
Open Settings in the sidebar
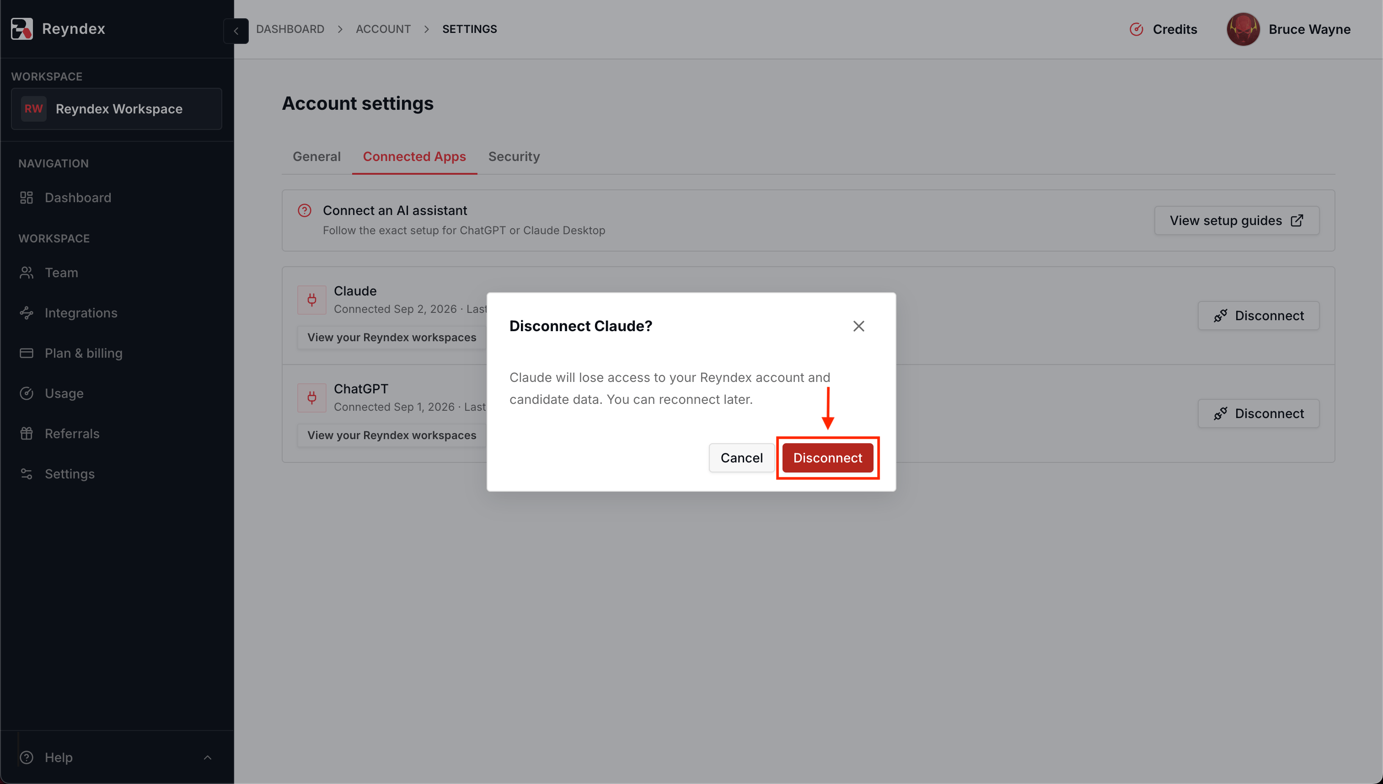(70, 474)
